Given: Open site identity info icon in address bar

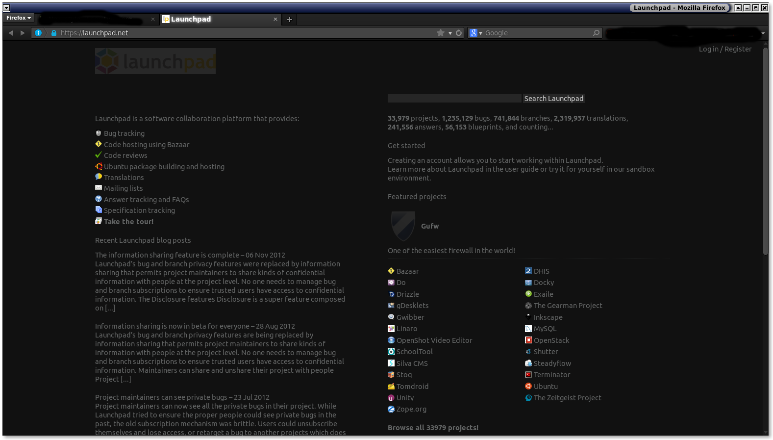Looking at the screenshot, I should [38, 33].
